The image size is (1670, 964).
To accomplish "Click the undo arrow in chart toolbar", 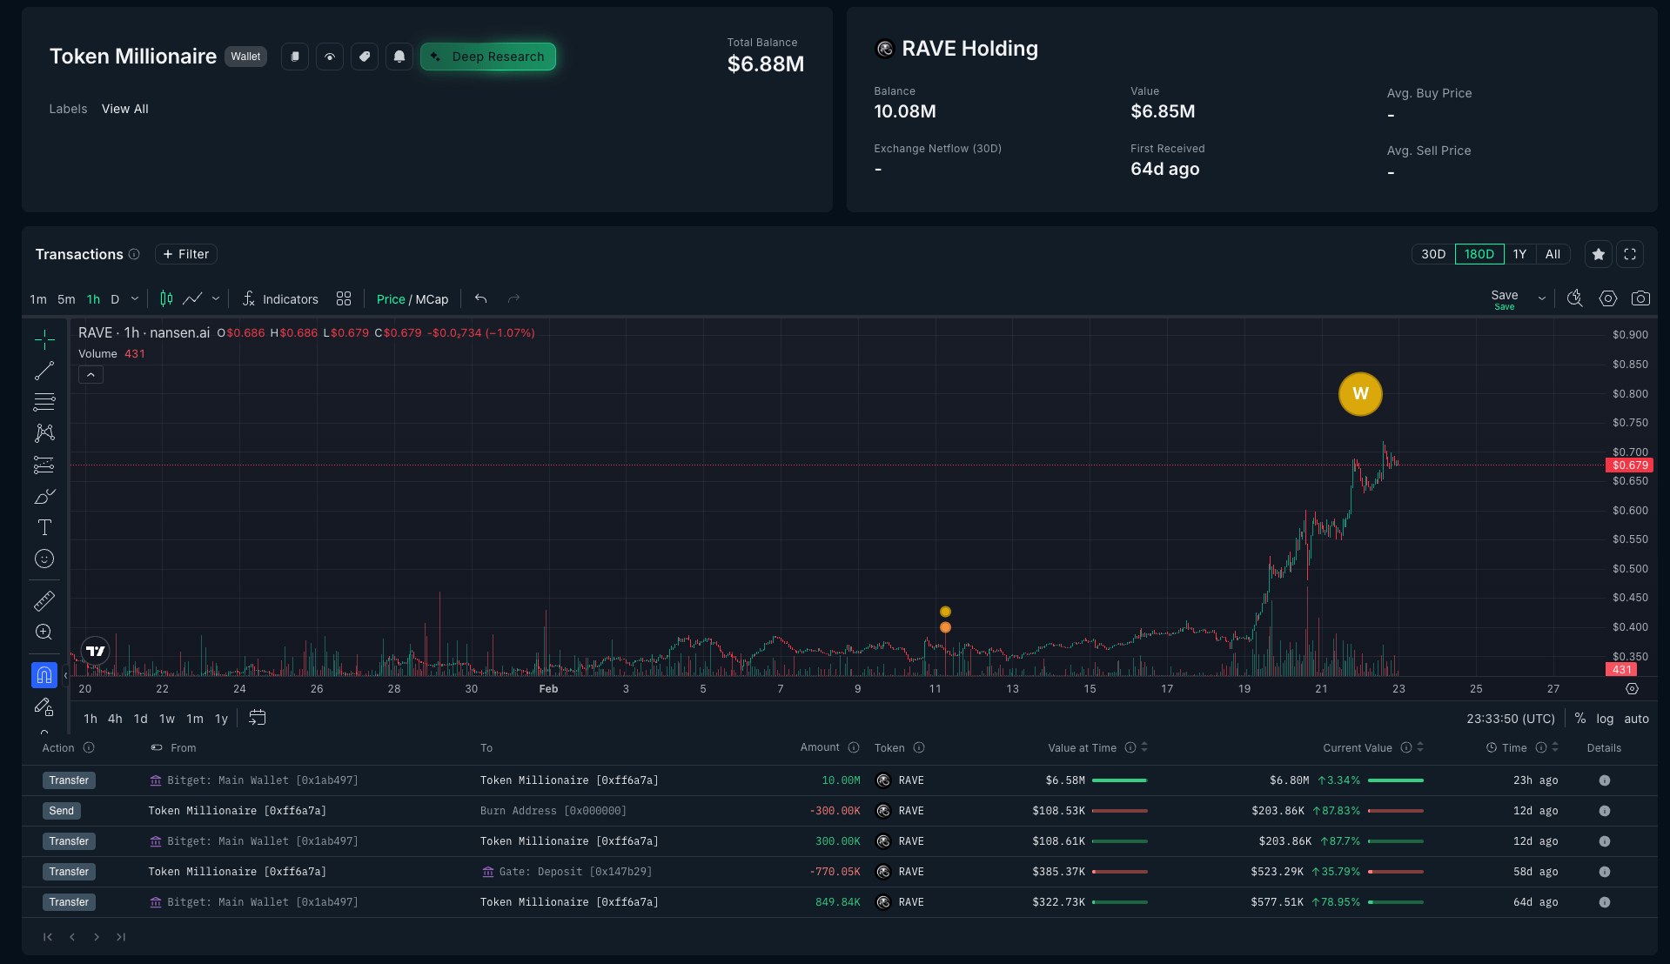I will (480, 298).
